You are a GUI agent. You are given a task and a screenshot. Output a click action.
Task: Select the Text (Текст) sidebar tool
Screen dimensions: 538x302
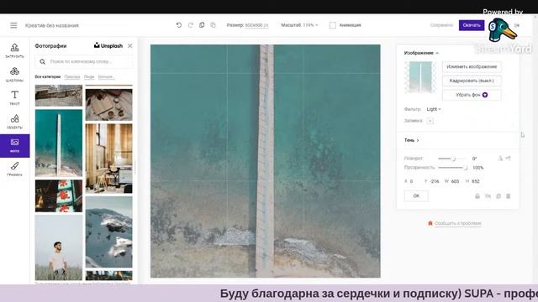[x=14, y=97]
